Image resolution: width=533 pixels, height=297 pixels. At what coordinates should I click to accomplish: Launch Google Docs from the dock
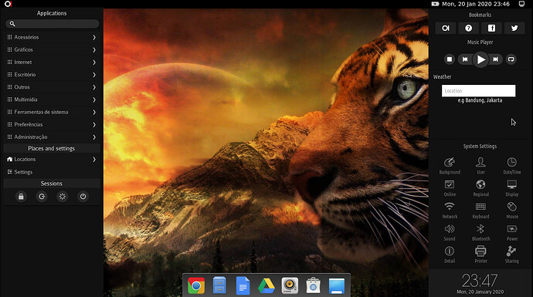243,285
